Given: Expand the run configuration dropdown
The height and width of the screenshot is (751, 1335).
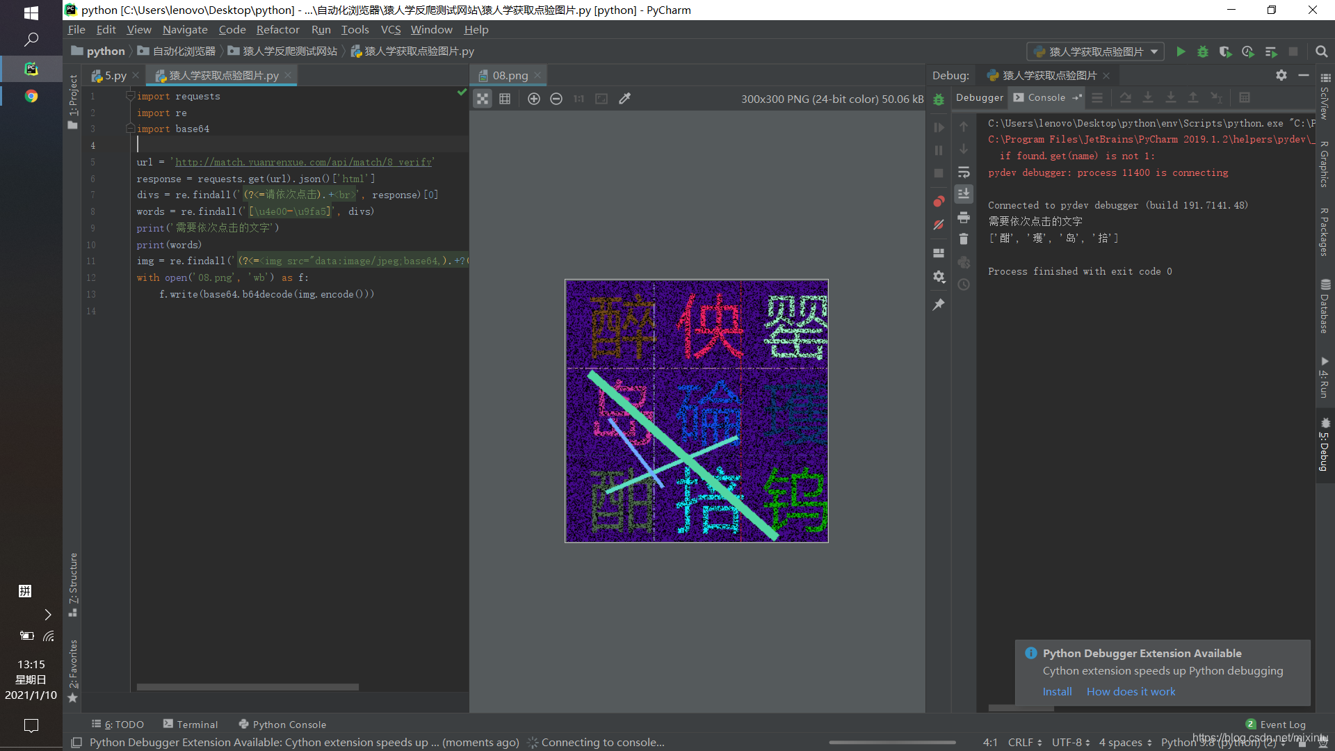Looking at the screenshot, I should click(x=1154, y=51).
